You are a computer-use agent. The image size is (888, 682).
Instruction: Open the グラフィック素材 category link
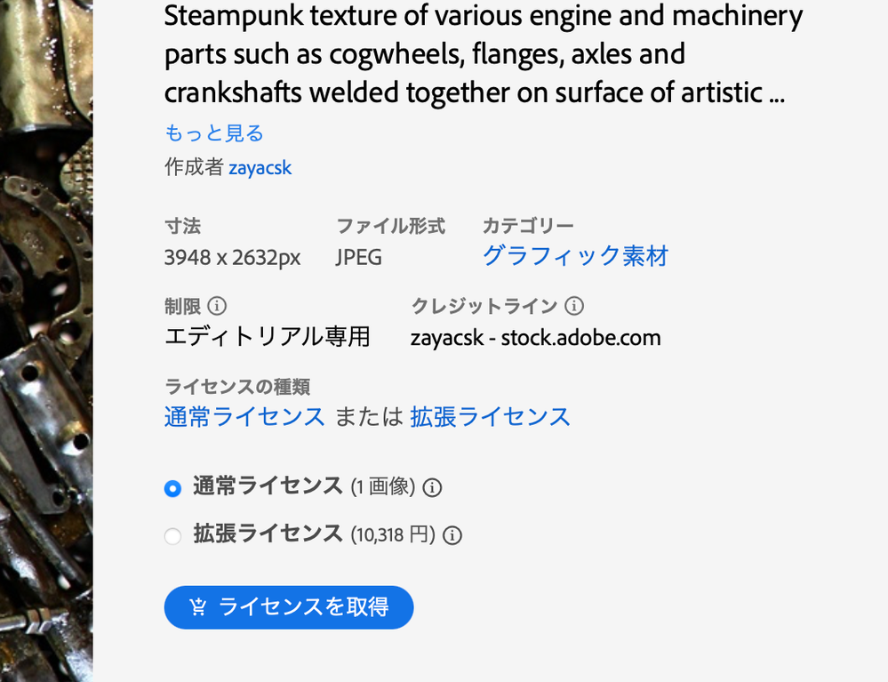tap(575, 257)
